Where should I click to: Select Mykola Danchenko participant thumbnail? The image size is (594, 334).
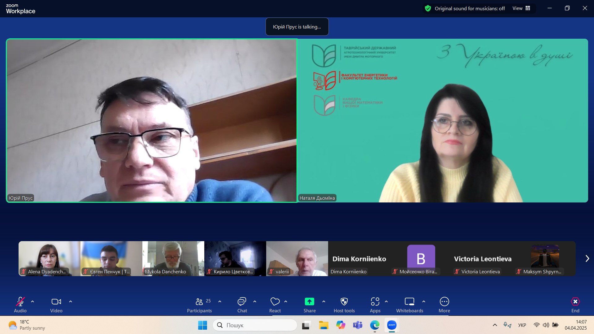point(173,258)
